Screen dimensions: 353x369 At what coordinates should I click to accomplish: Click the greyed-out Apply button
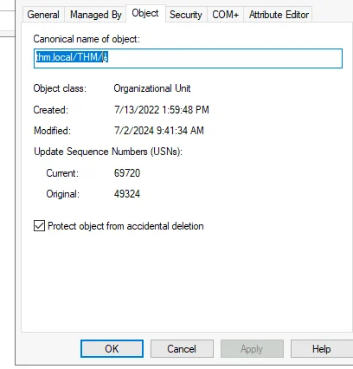(x=252, y=349)
